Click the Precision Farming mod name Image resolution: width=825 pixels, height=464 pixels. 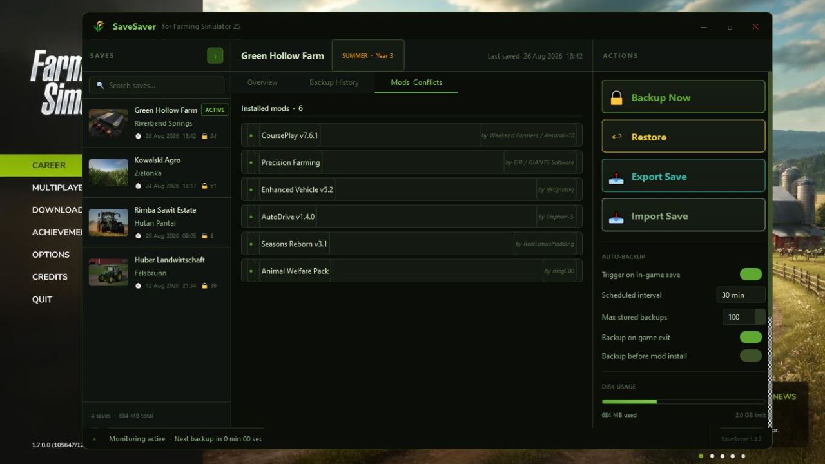291,162
